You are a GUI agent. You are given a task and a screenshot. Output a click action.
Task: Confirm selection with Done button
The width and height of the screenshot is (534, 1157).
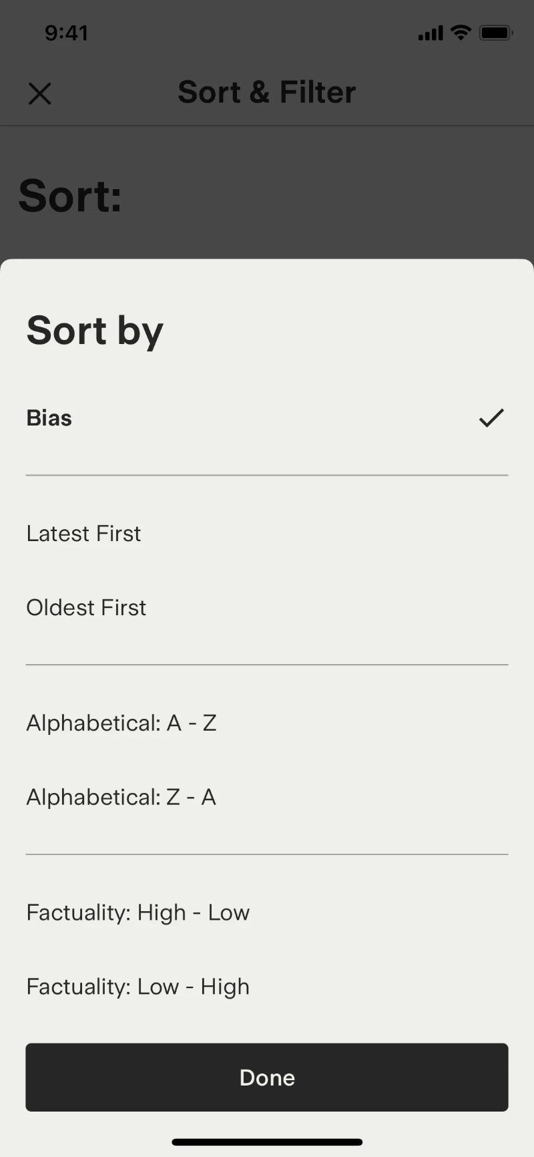pyautogui.click(x=267, y=1077)
